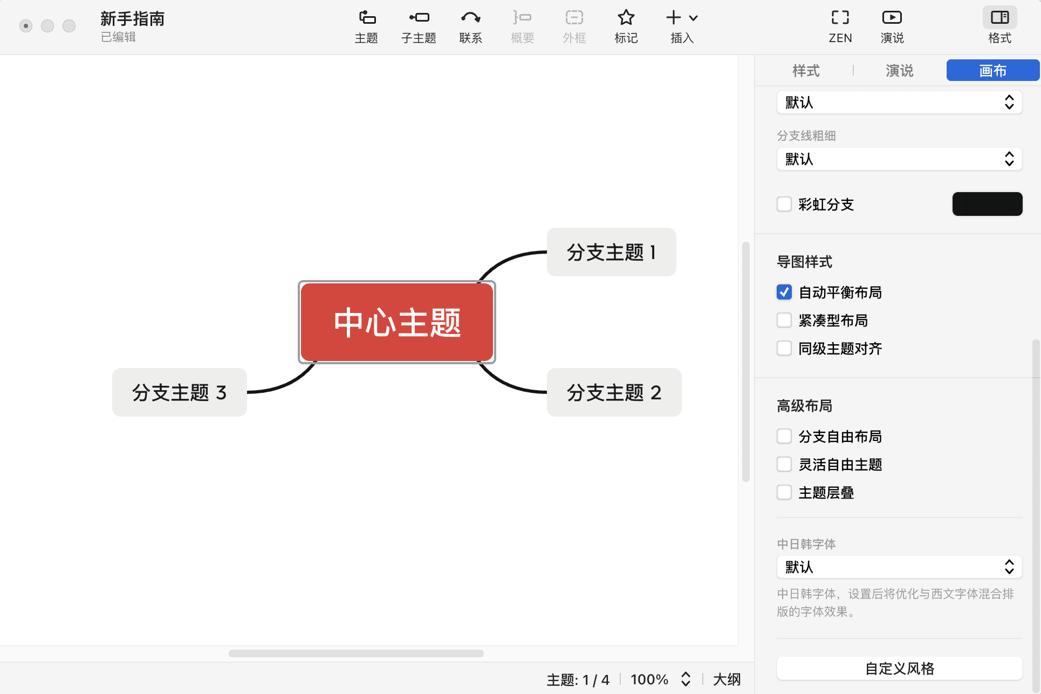The width and height of the screenshot is (1041, 694).
Task: Open the 分支线粗细 dropdown
Action: (x=899, y=159)
